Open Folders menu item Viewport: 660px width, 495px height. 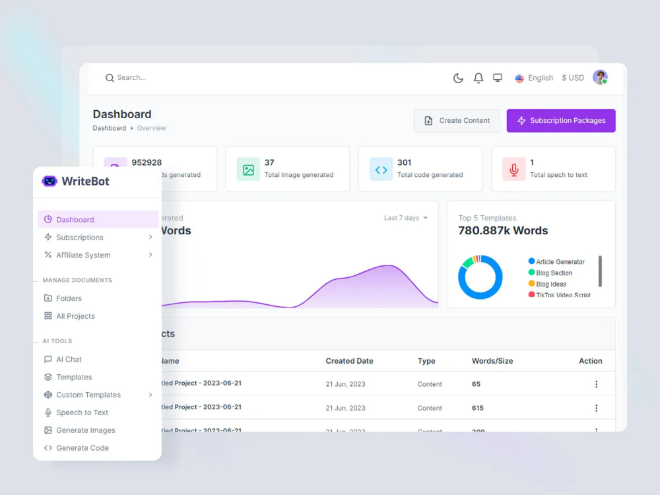pos(98,298)
